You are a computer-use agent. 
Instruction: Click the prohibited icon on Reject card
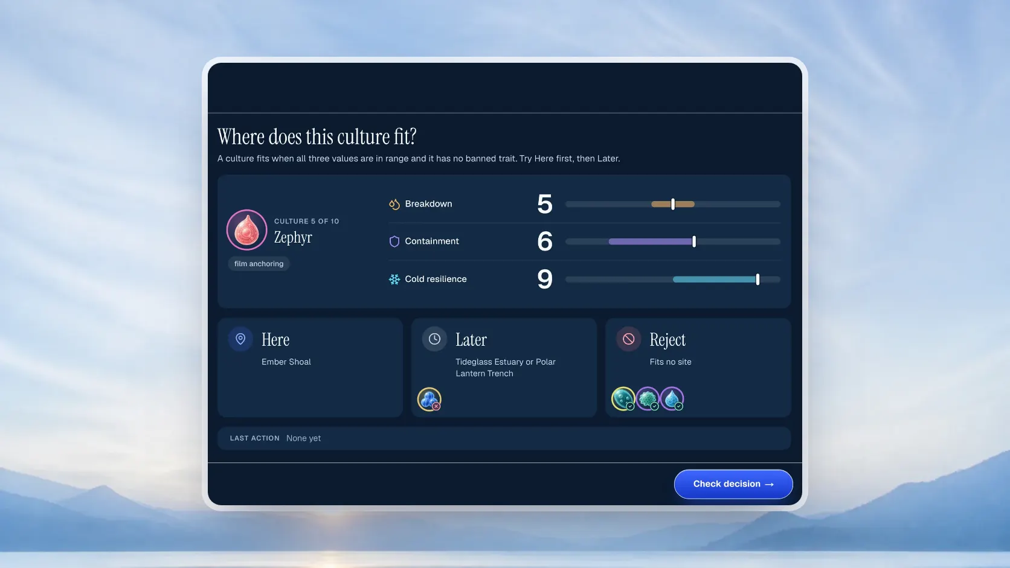tap(628, 339)
